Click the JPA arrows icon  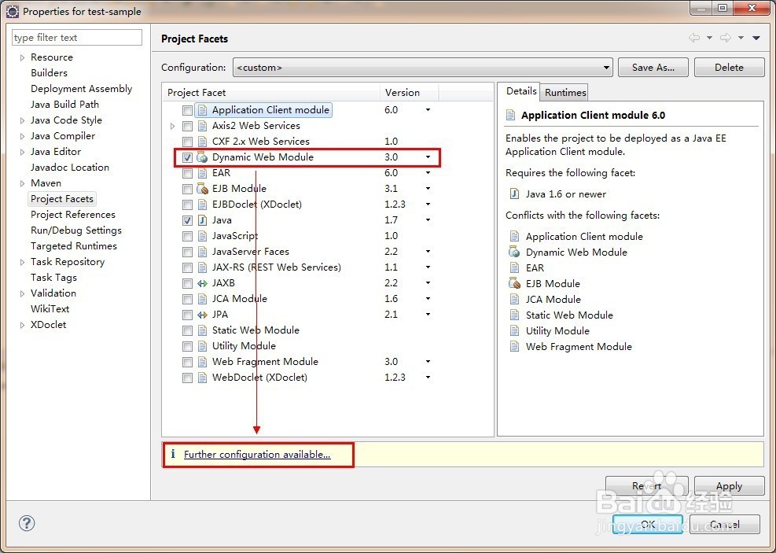pyautogui.click(x=202, y=315)
